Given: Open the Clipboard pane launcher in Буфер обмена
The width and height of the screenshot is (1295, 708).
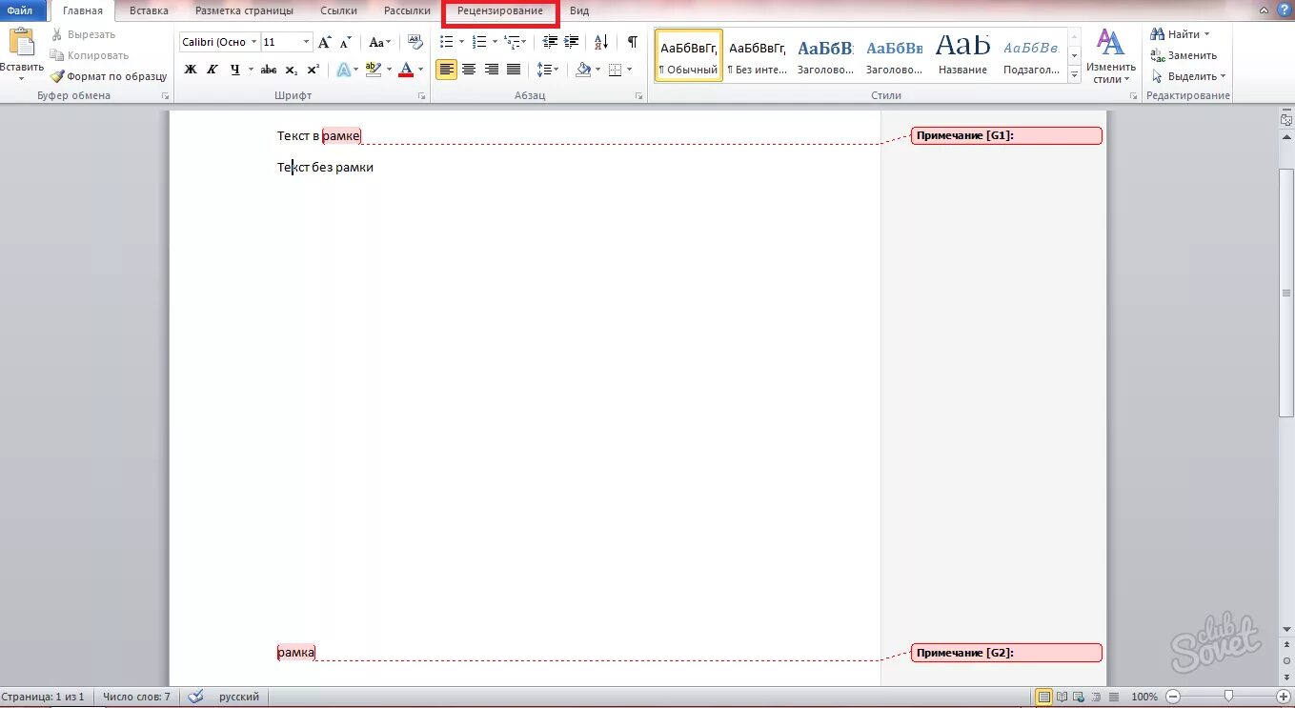Looking at the screenshot, I should coord(166,96).
